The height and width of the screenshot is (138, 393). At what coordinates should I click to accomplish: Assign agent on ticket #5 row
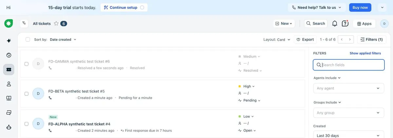tap(243, 93)
